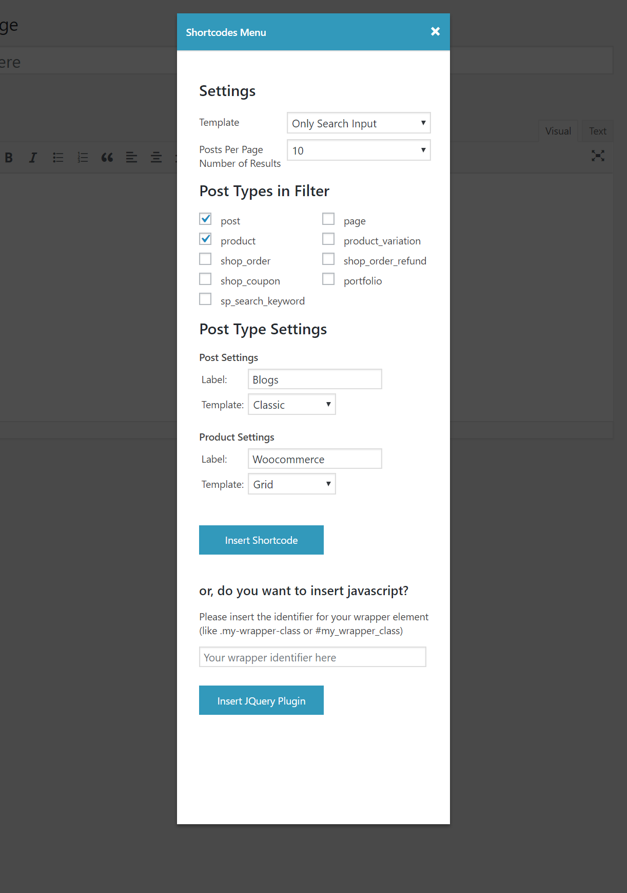Check the portfolio checkbox

point(328,279)
